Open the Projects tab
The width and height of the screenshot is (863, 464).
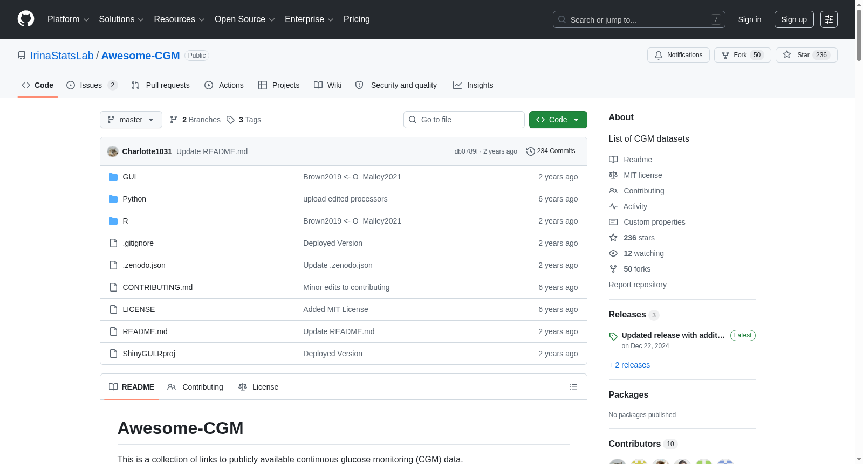pyautogui.click(x=279, y=85)
